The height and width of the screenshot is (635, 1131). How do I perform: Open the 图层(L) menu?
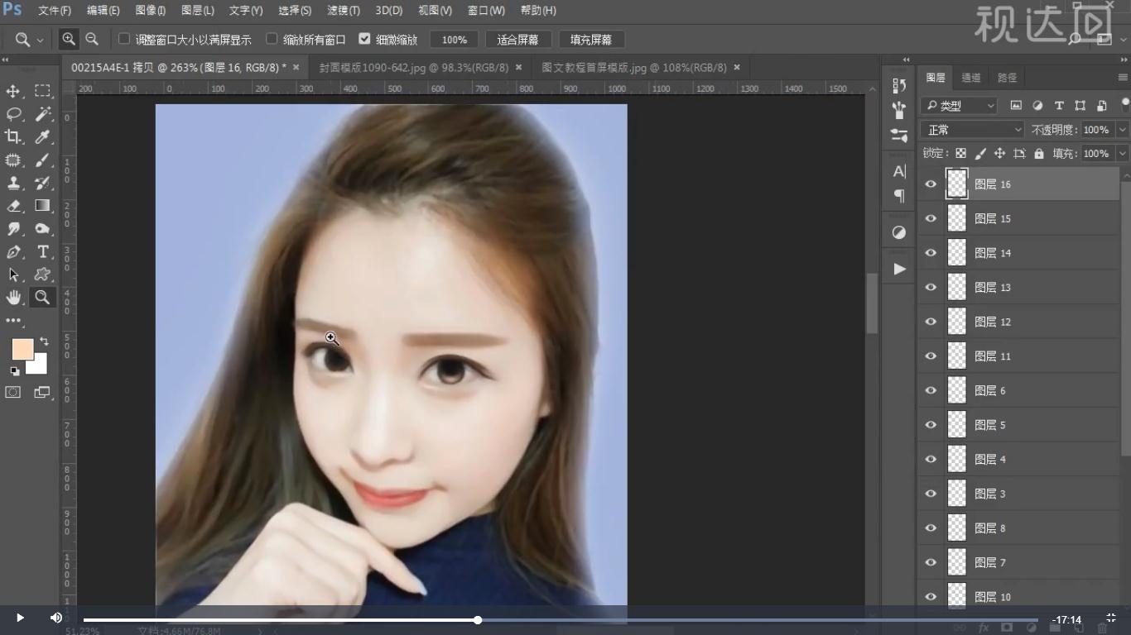(197, 11)
